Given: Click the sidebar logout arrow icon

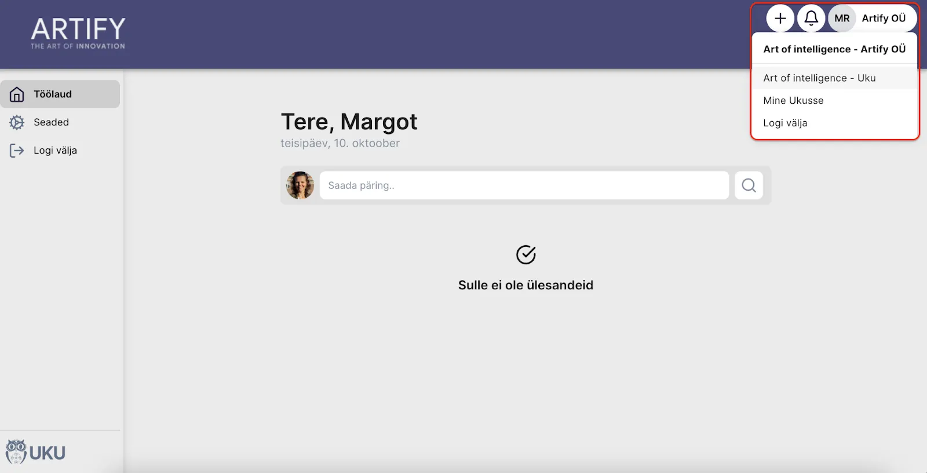Looking at the screenshot, I should tap(17, 151).
